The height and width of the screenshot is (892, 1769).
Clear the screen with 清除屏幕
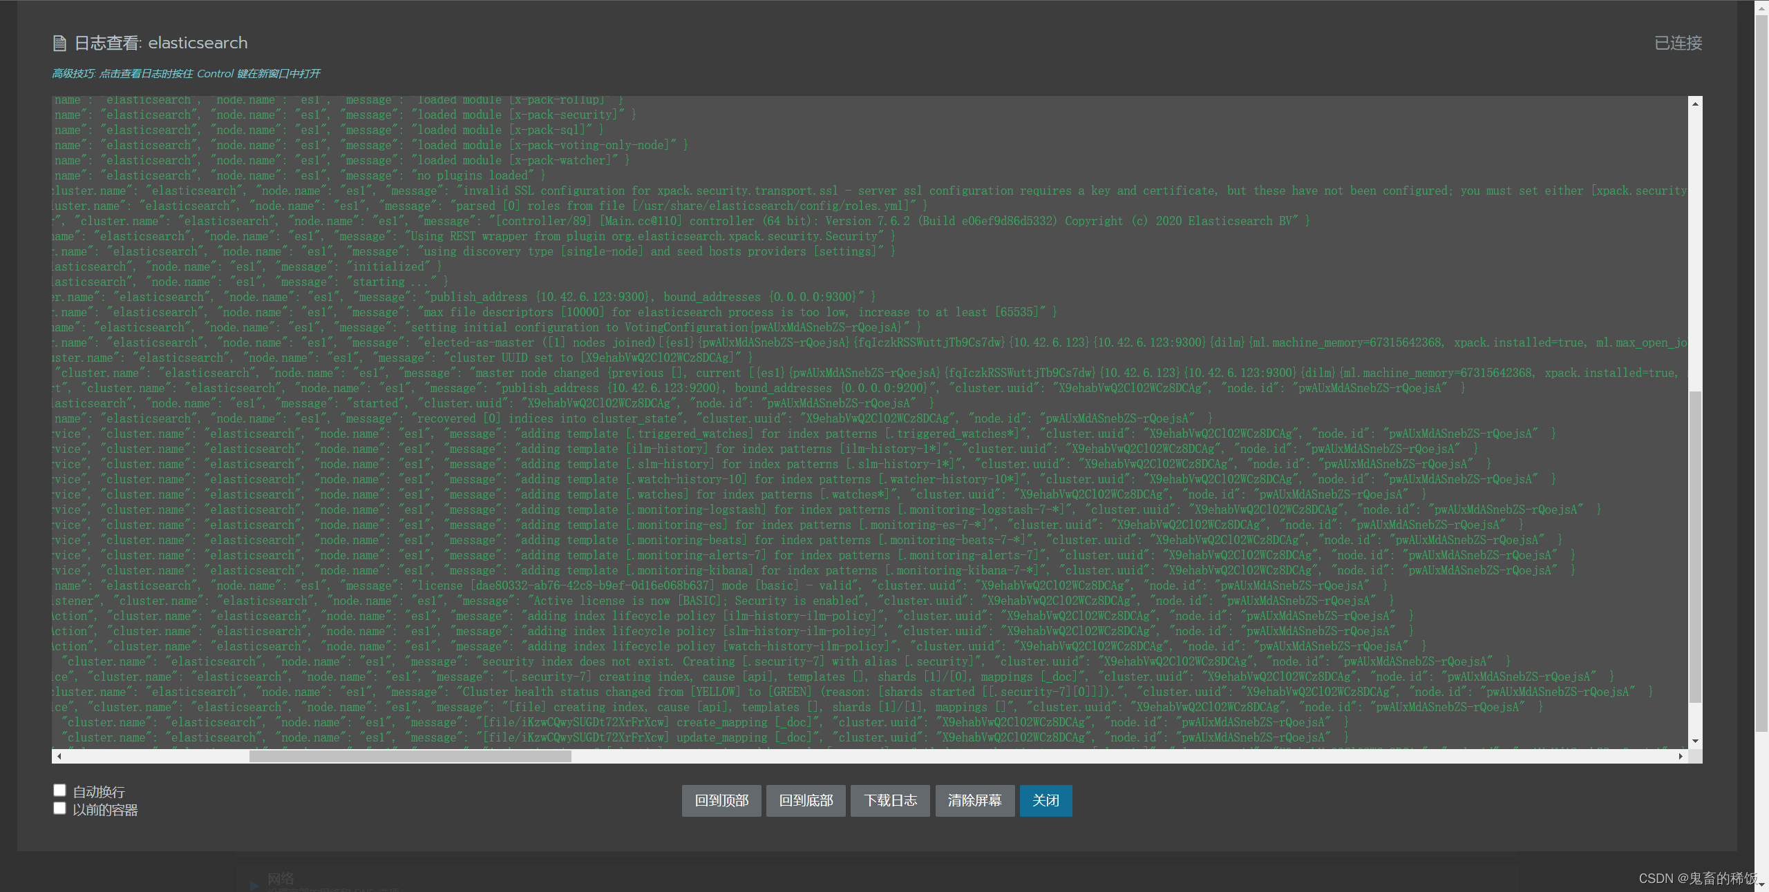(974, 801)
